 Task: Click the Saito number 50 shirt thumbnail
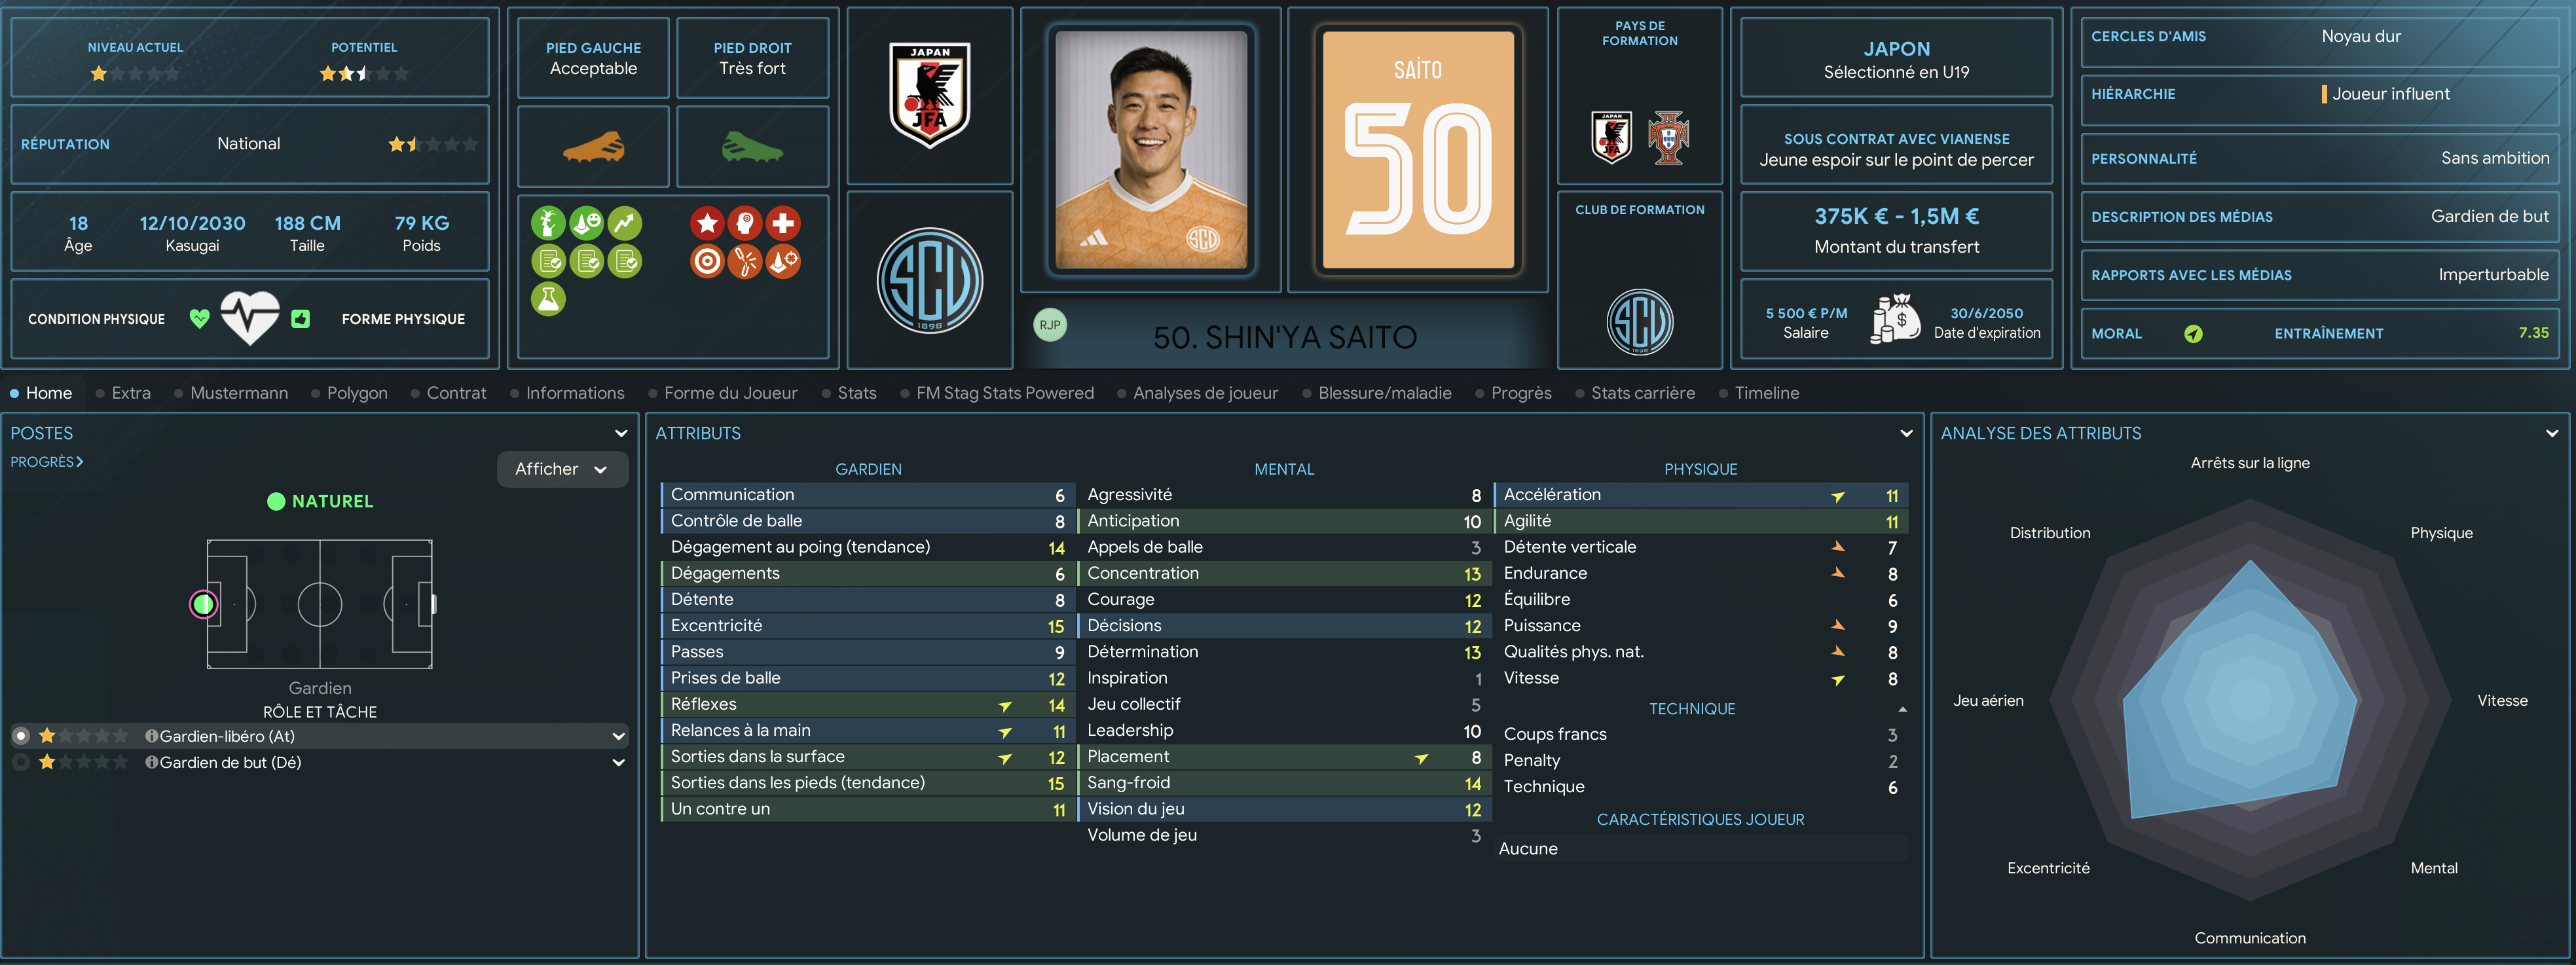point(1418,150)
